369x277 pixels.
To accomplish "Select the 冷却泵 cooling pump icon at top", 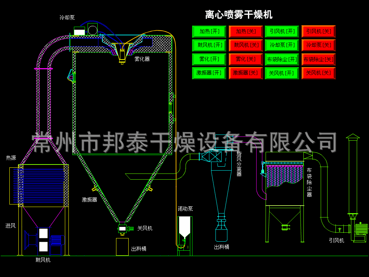I will [93, 30].
